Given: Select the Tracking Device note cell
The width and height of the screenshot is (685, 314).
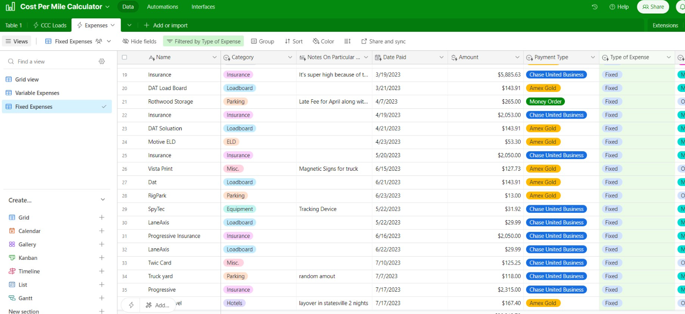Looking at the screenshot, I should pos(334,209).
